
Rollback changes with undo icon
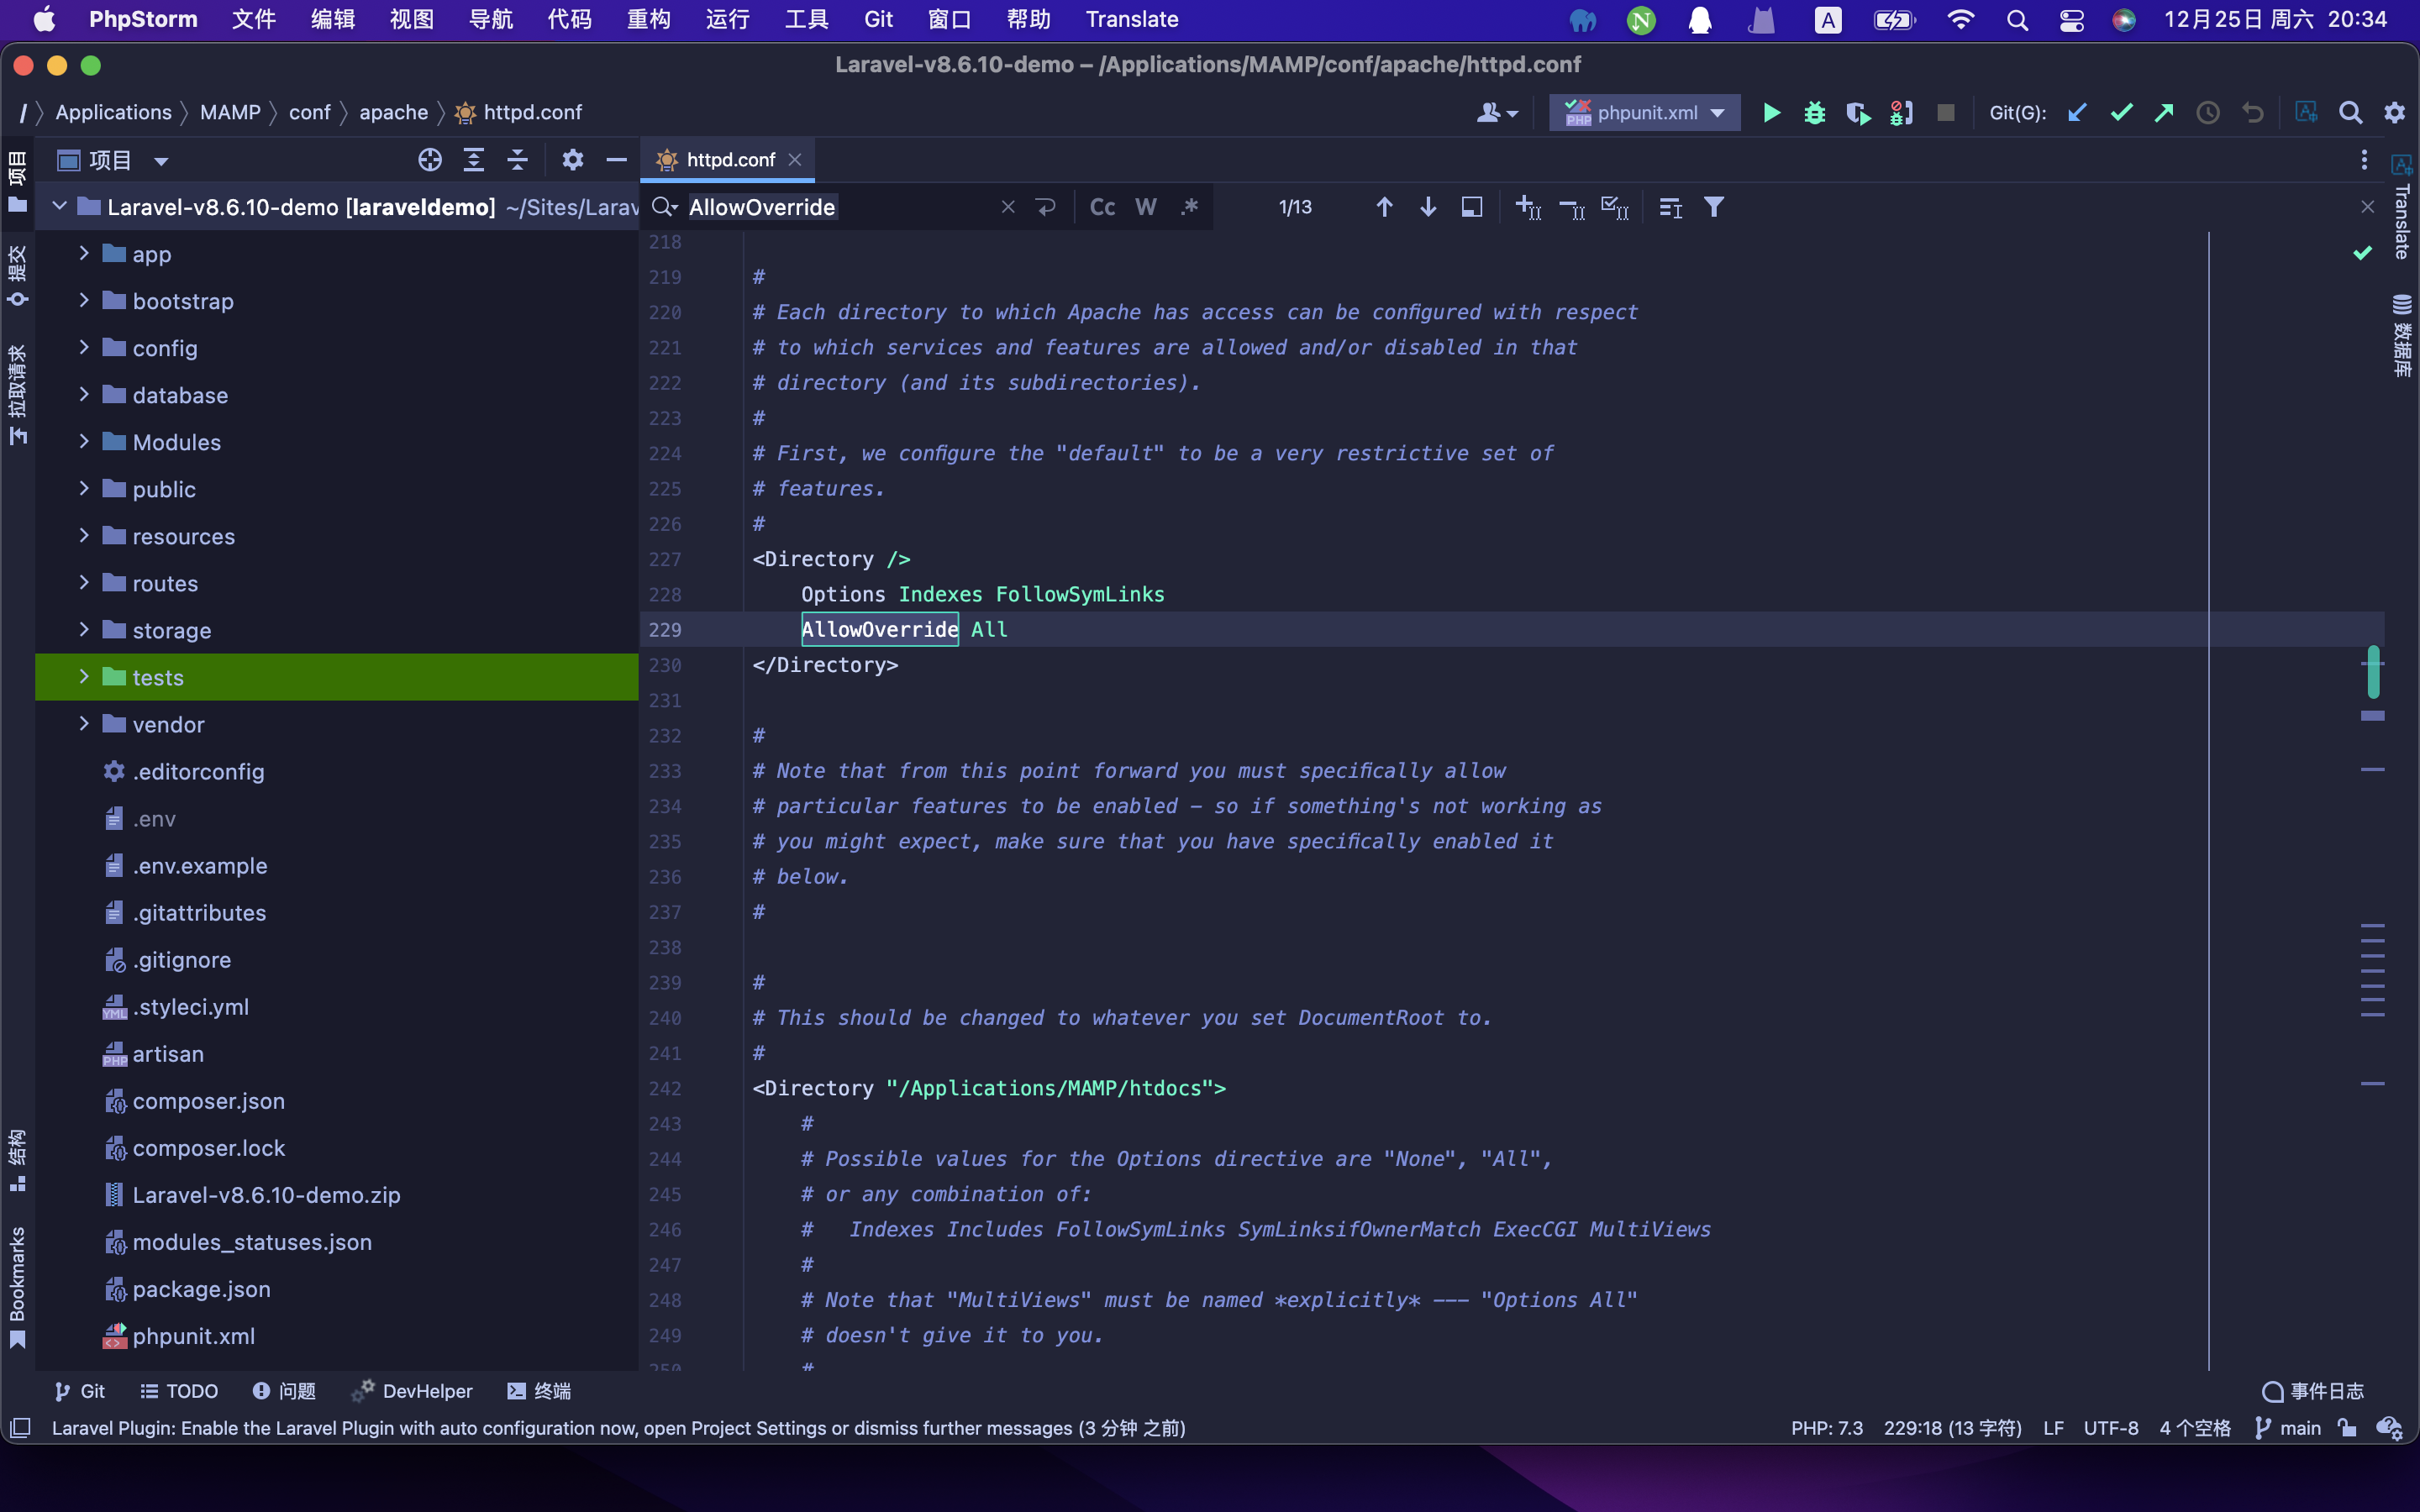tap(2252, 113)
